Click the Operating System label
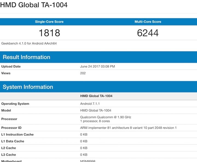Viewport: 197px width, 162px height. coord(15,104)
